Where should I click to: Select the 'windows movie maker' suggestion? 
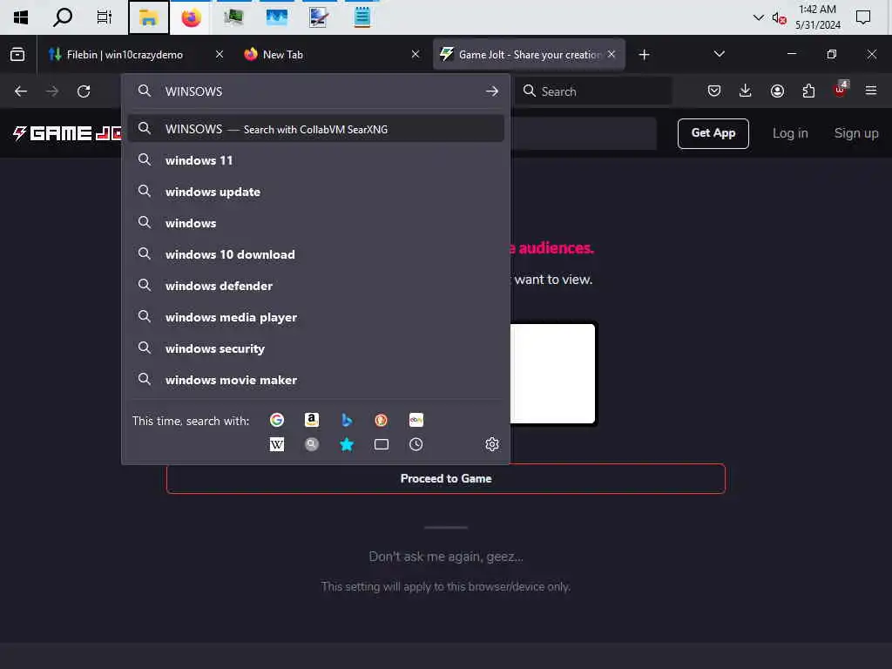pyautogui.click(x=315, y=380)
